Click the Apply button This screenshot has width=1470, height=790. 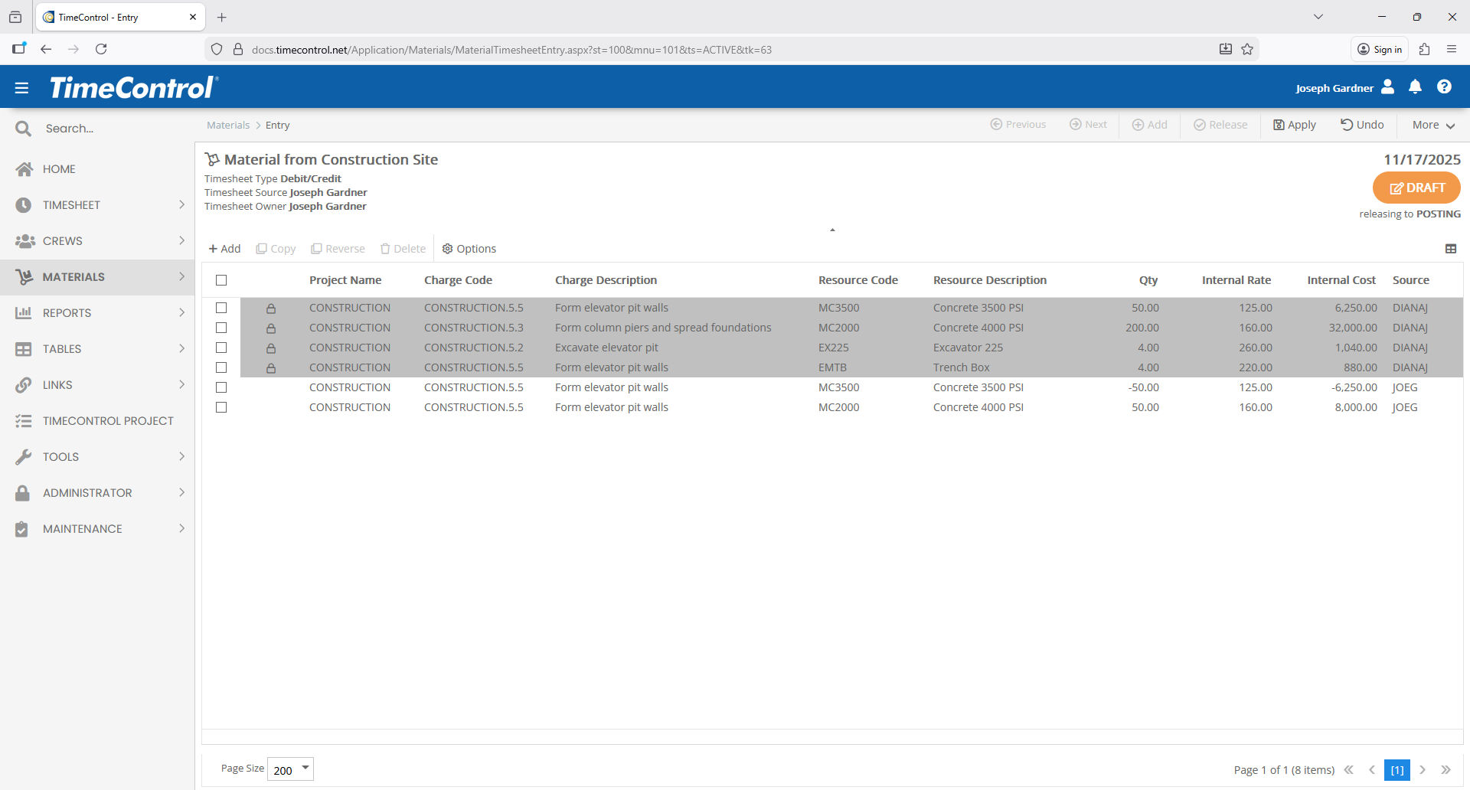[1294, 125]
